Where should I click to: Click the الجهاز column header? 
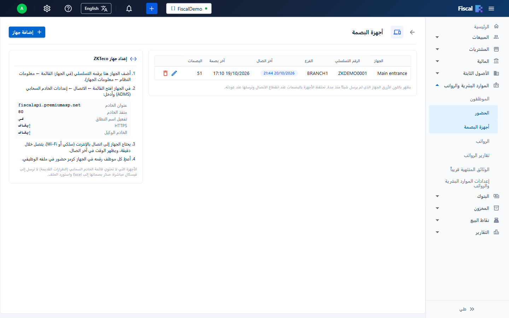pos(379,61)
